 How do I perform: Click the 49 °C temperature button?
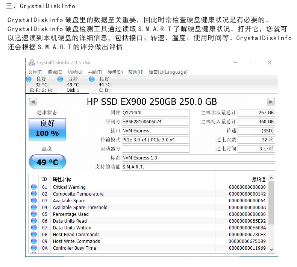point(47,162)
